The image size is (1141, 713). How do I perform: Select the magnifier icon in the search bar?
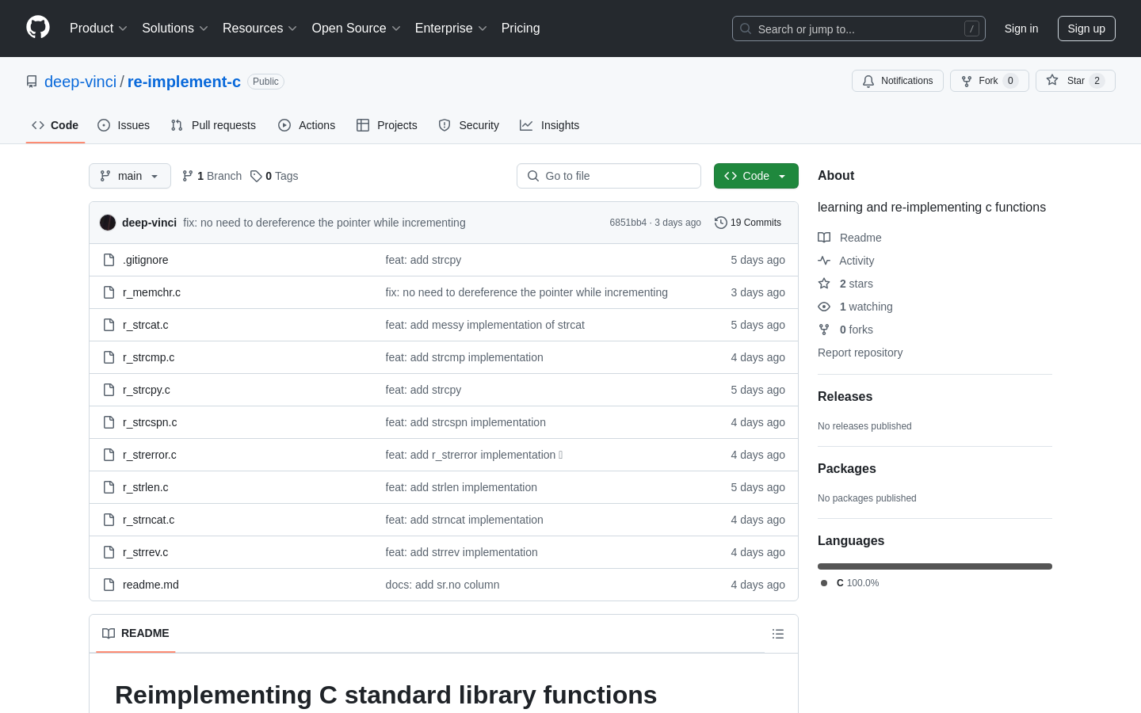click(746, 29)
